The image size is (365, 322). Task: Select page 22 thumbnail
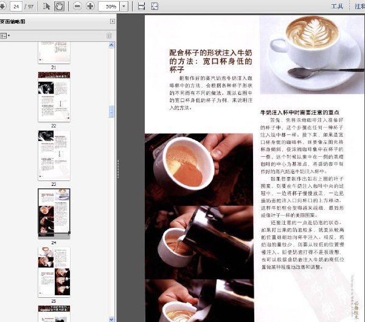pos(54,97)
